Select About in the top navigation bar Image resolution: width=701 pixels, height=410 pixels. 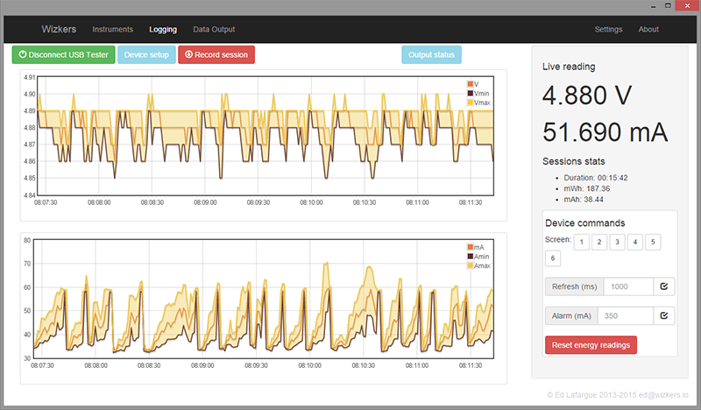pos(648,29)
